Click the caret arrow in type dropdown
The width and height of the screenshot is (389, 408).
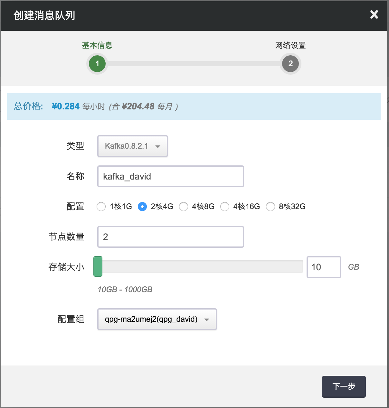point(158,146)
